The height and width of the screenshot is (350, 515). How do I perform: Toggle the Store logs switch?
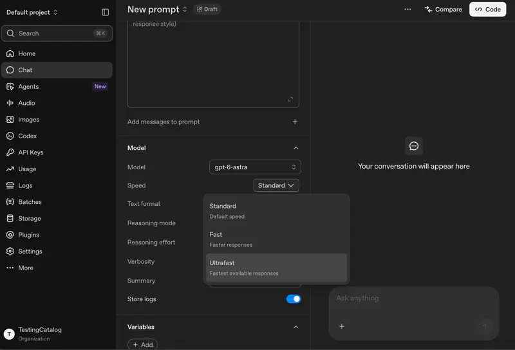point(294,299)
